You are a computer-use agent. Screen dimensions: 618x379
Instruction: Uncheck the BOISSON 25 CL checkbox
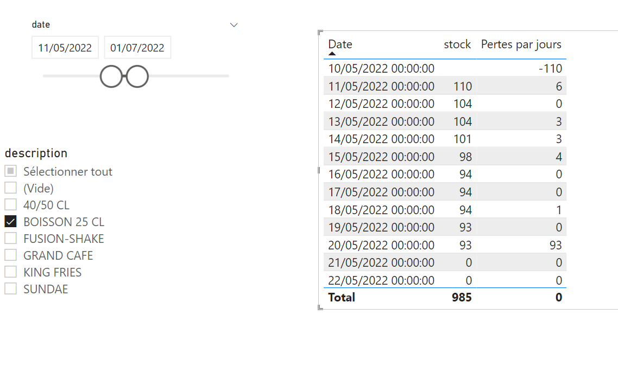tap(11, 222)
